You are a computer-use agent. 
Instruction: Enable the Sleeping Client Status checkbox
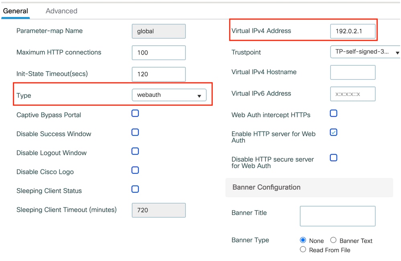click(135, 189)
